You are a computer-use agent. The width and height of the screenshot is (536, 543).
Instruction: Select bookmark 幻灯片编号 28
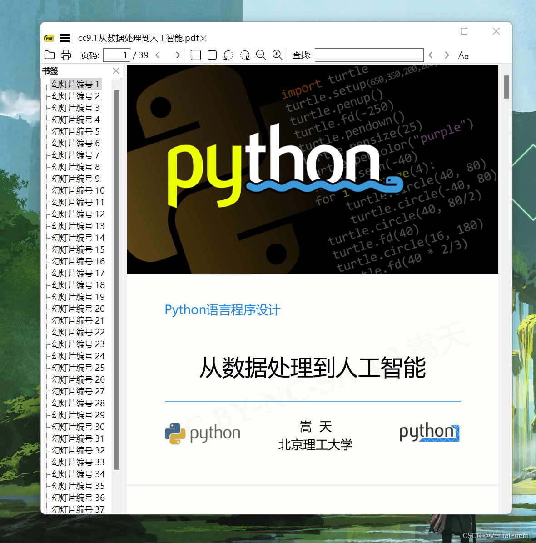point(78,403)
